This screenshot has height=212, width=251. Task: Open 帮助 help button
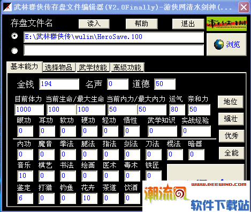point(142,23)
